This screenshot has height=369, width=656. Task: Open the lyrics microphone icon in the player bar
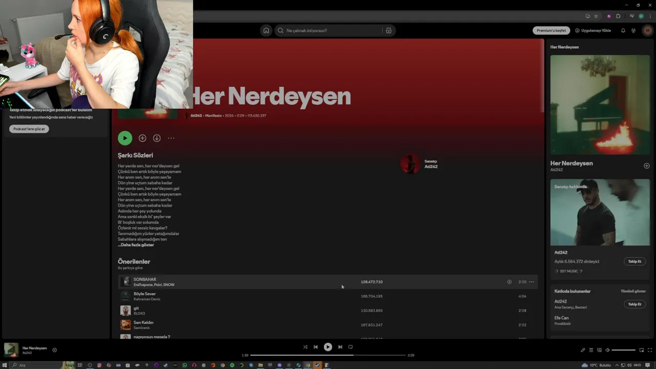(x=583, y=350)
